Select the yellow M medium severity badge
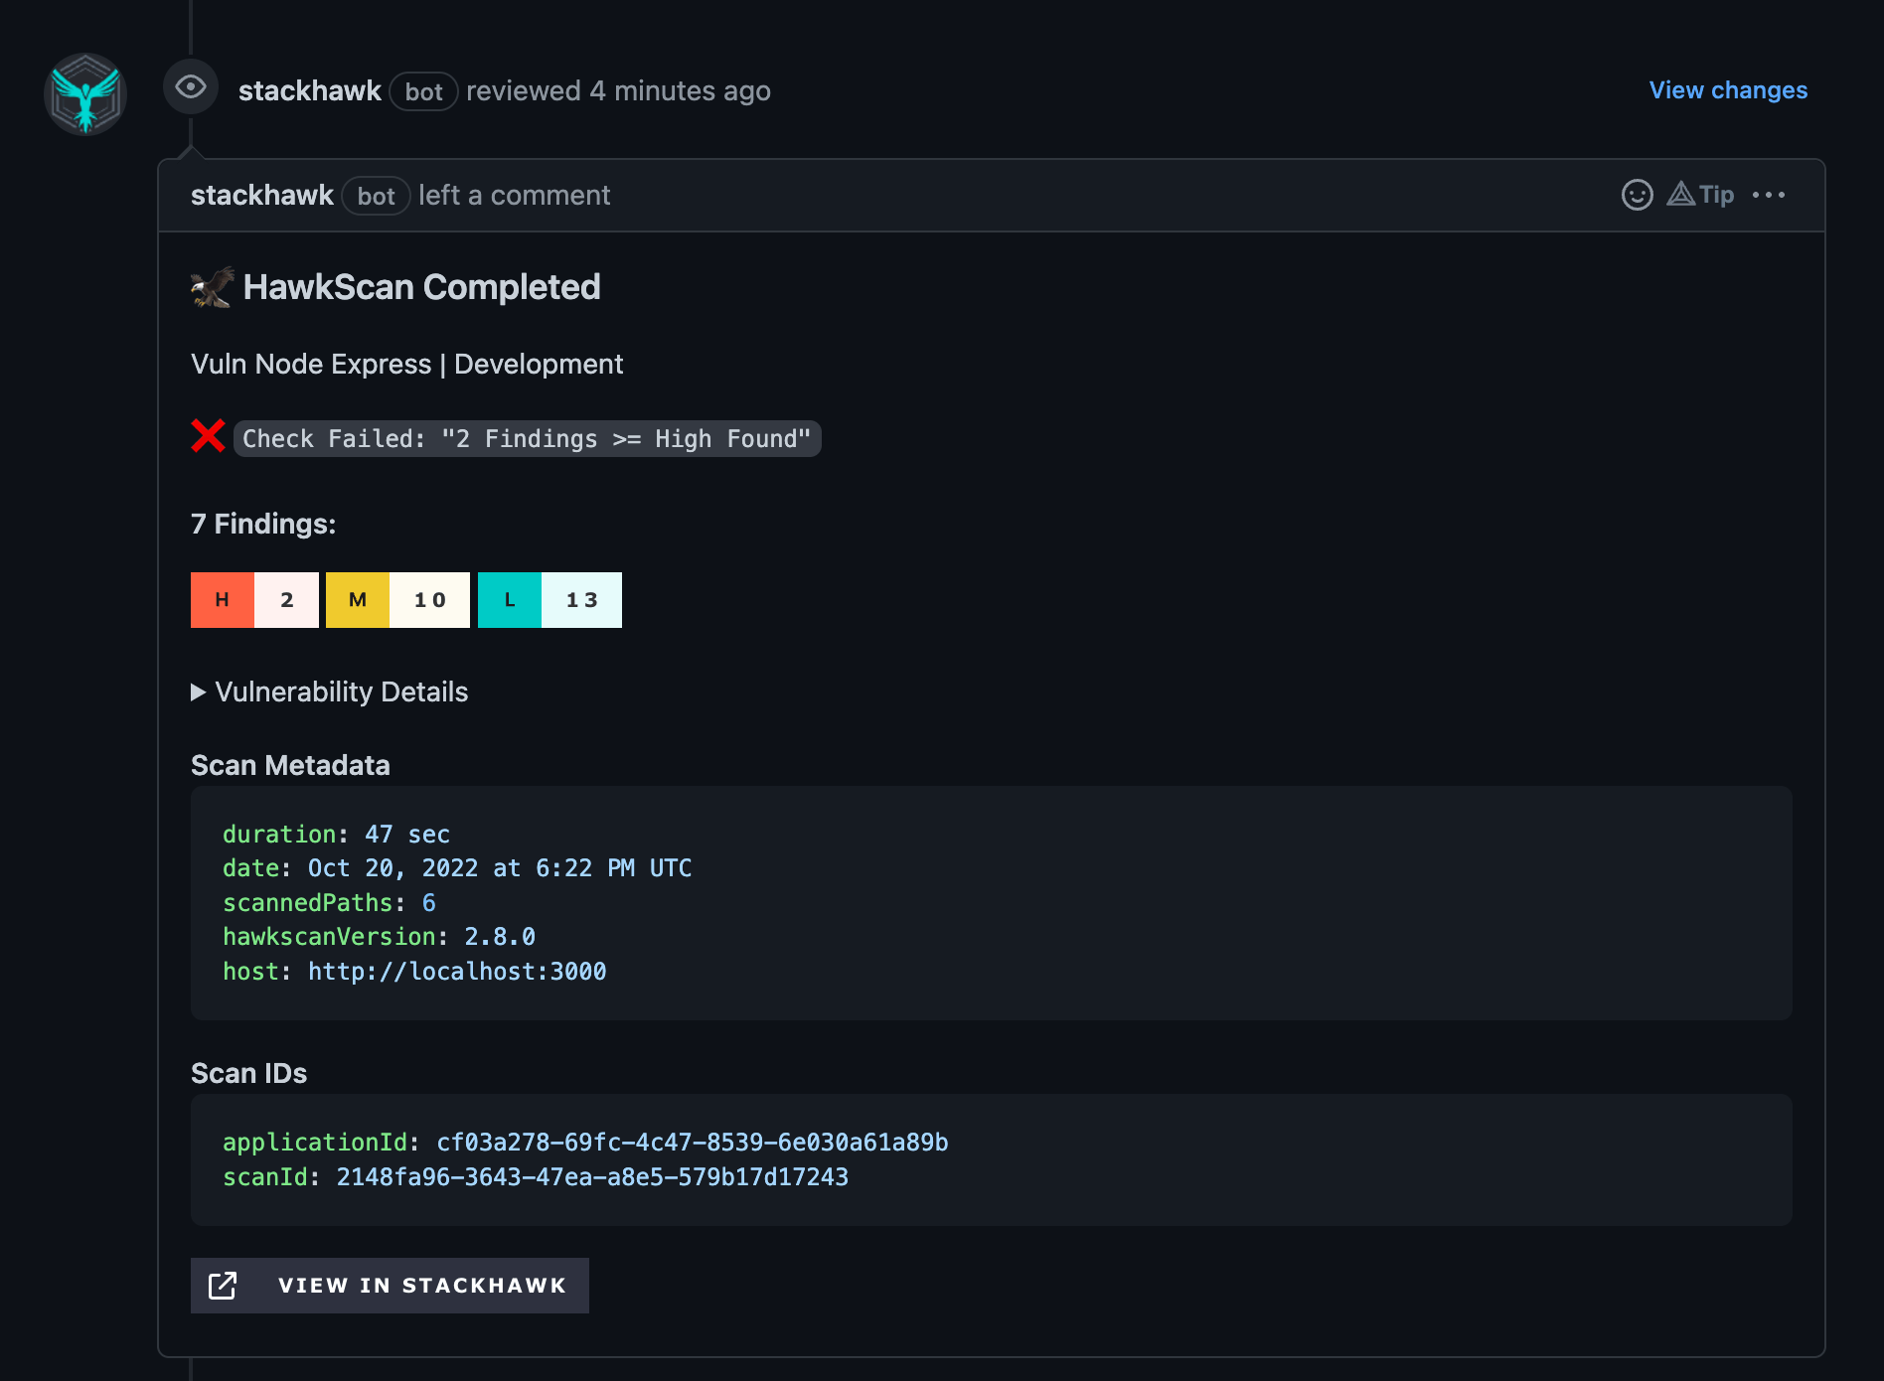The image size is (1884, 1381). [x=357, y=599]
